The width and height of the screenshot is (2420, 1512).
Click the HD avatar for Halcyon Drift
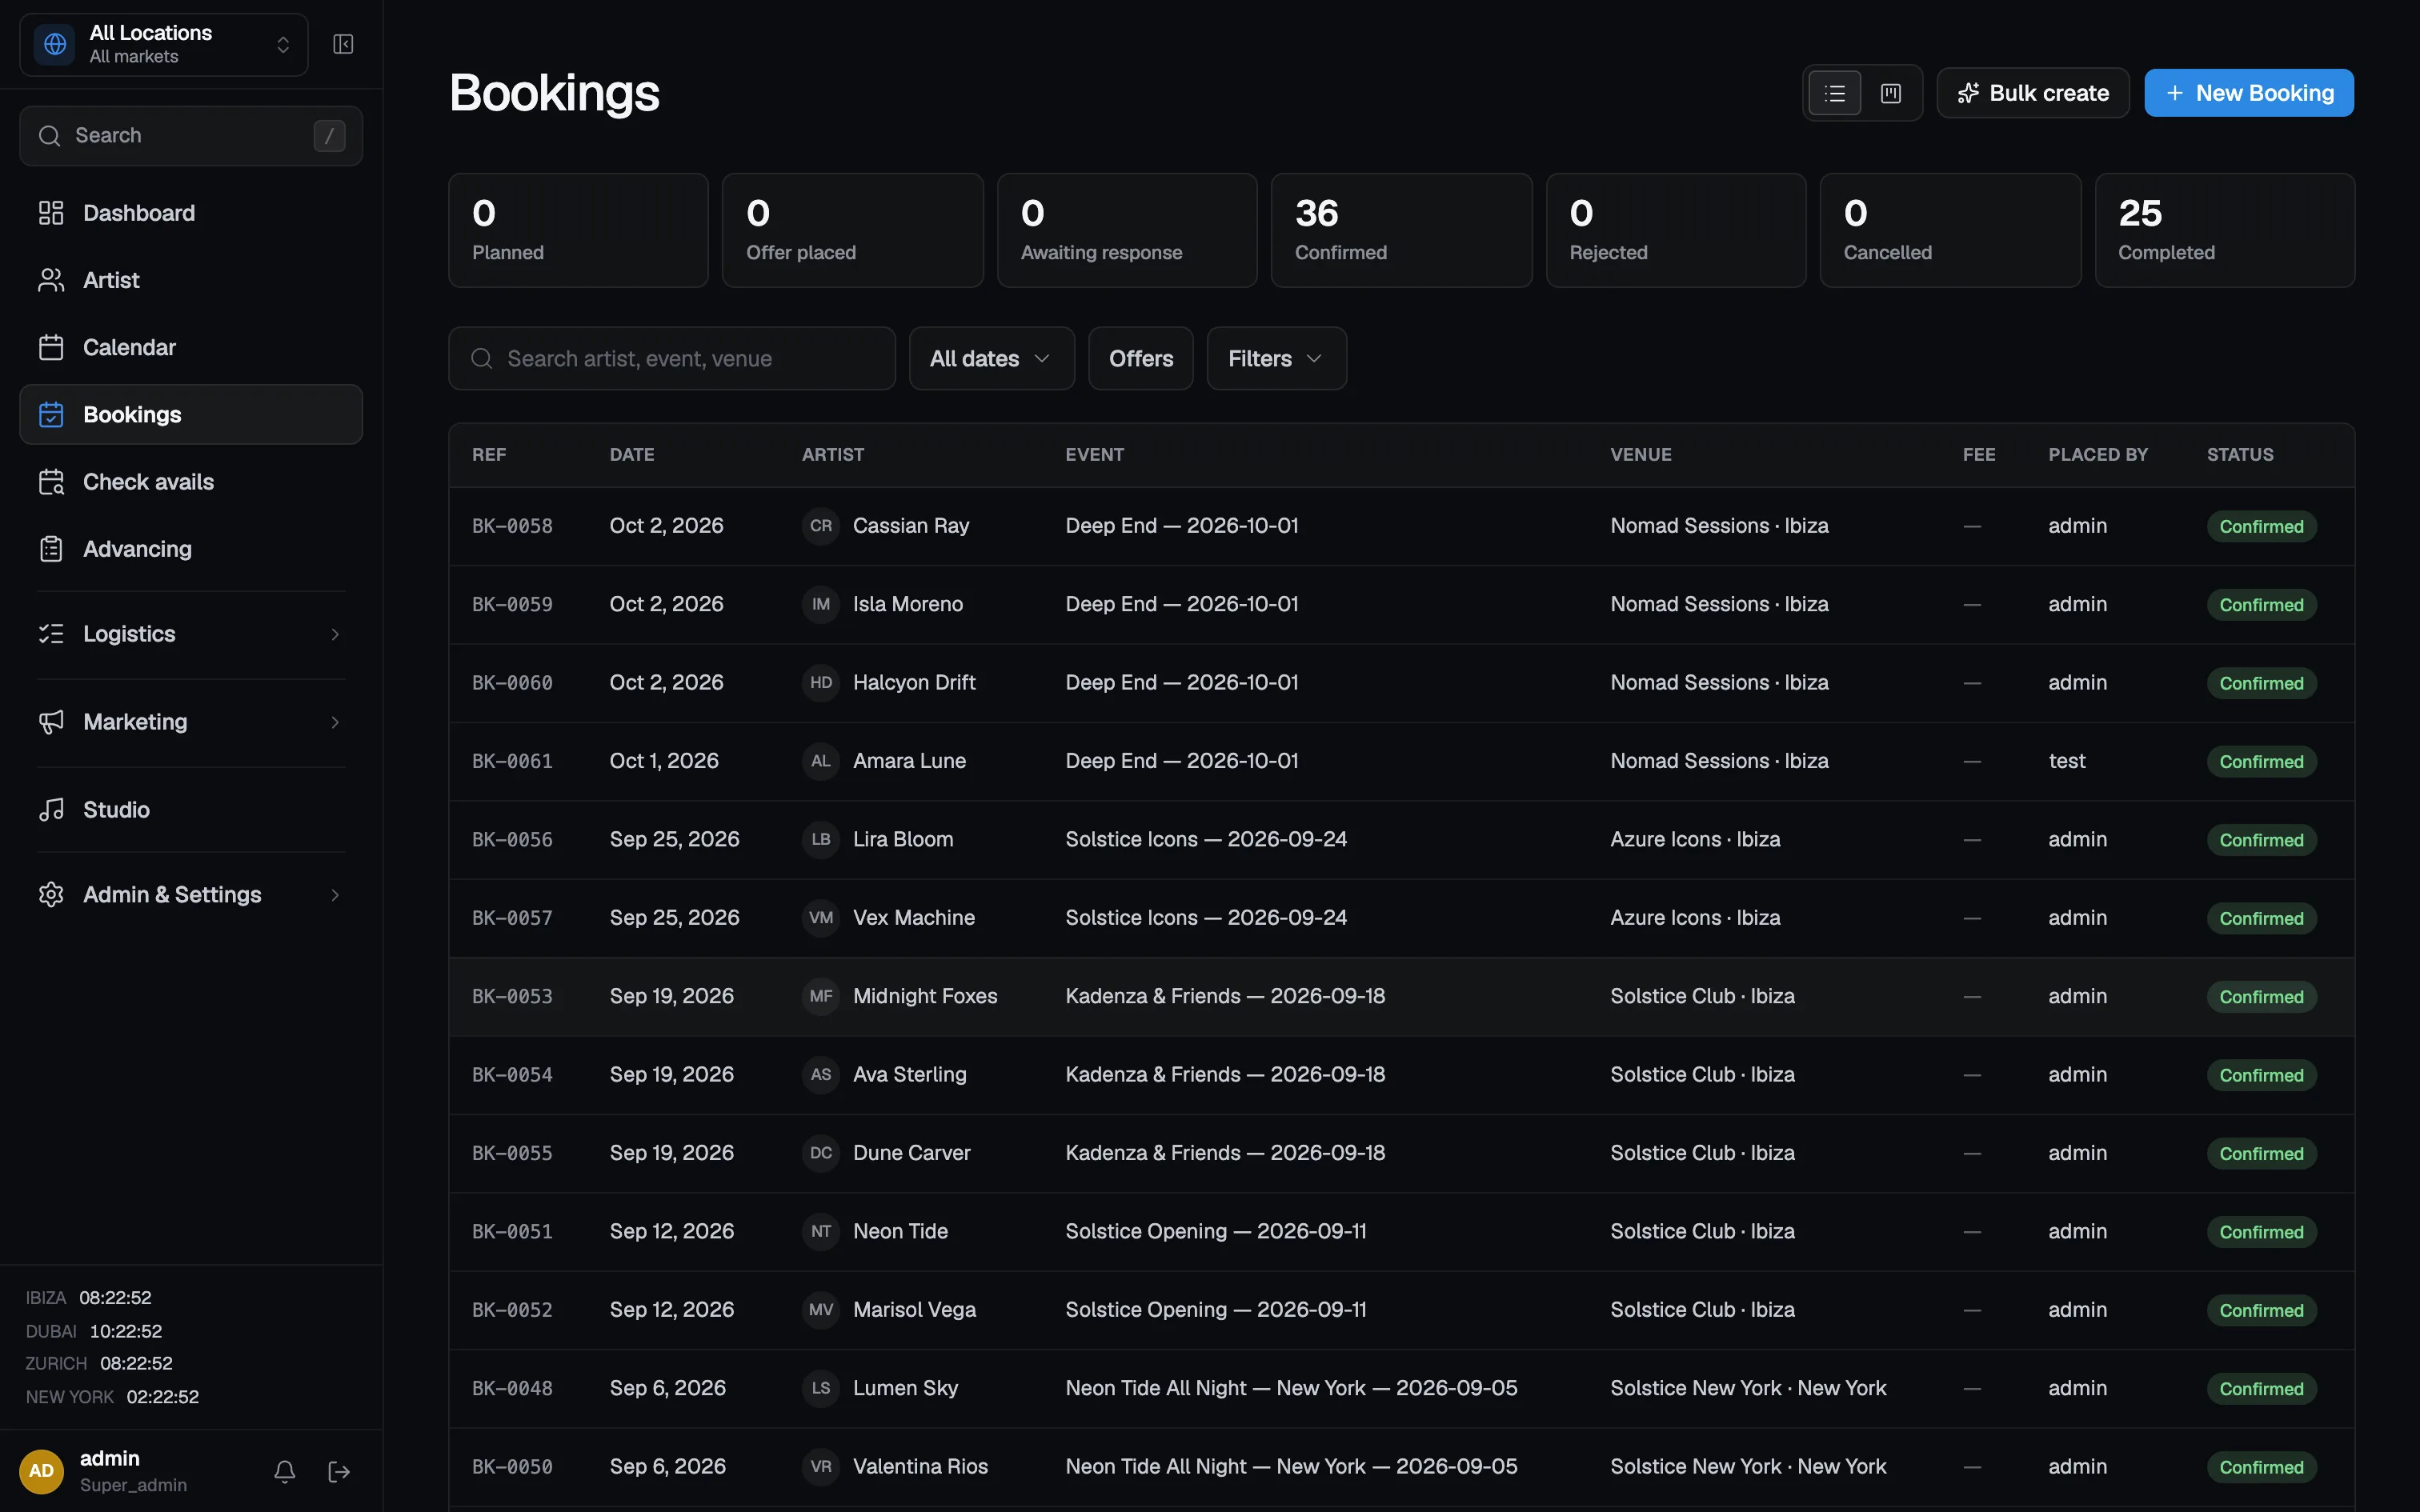[x=821, y=683]
